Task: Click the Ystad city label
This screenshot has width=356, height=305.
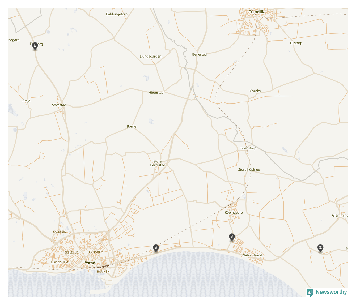Action: click(90, 263)
